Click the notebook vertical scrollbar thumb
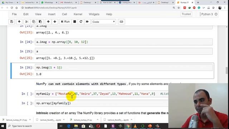 click(x=226, y=71)
